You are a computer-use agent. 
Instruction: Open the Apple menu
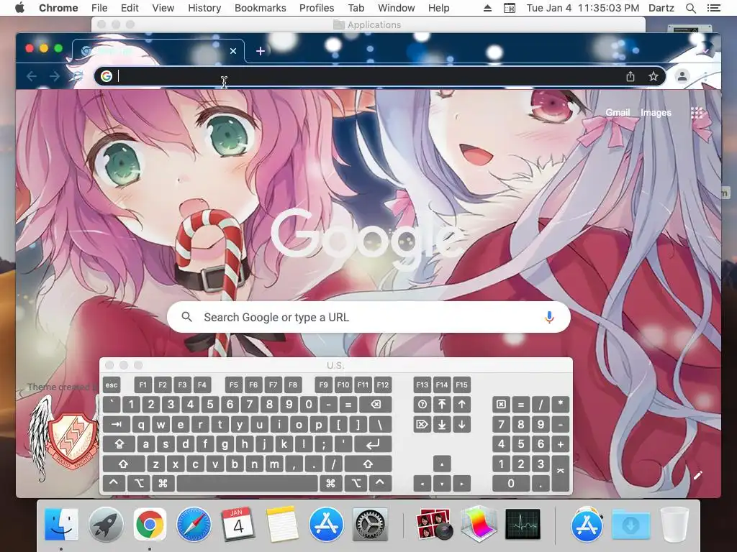(x=19, y=8)
